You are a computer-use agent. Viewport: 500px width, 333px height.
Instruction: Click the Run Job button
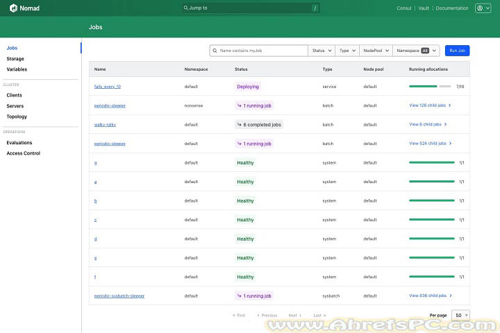[x=457, y=51]
